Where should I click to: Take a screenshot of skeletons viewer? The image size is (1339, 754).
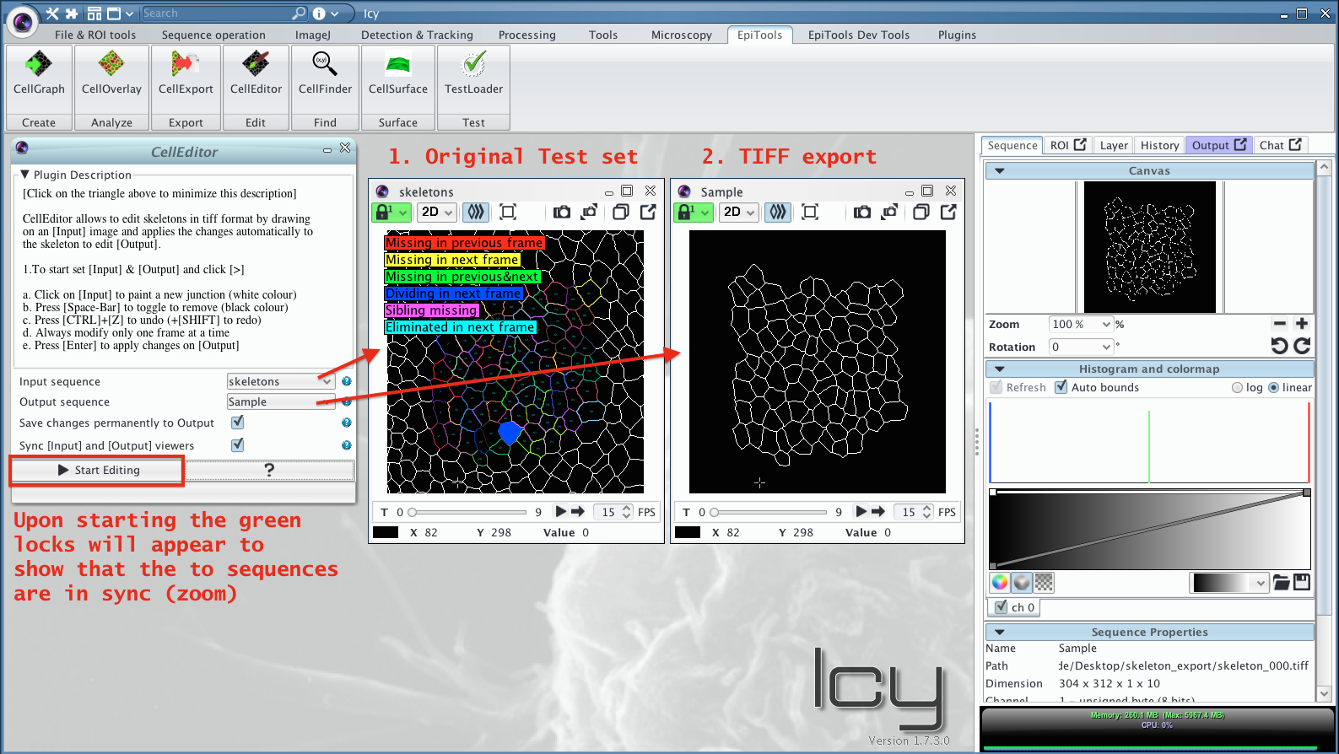pyautogui.click(x=562, y=213)
